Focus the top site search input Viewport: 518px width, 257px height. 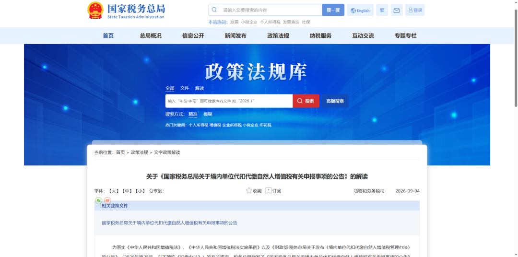(x=265, y=10)
